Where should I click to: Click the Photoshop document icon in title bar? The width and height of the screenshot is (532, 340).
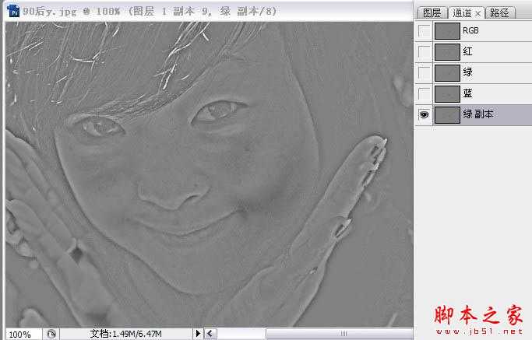[12, 12]
